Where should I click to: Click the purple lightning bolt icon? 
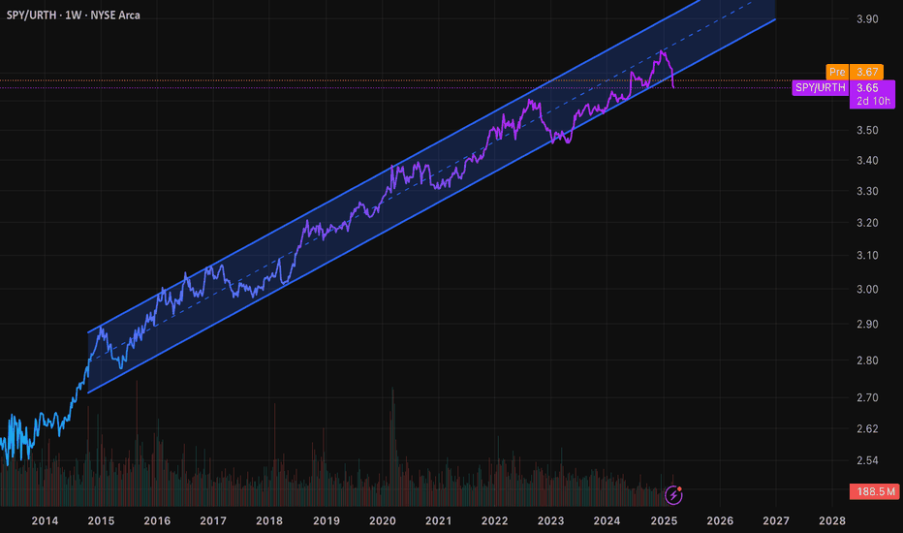click(673, 495)
